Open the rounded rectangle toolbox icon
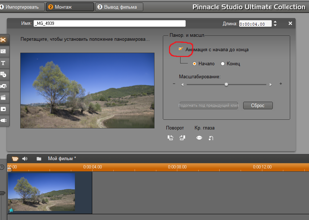 click(3, 109)
